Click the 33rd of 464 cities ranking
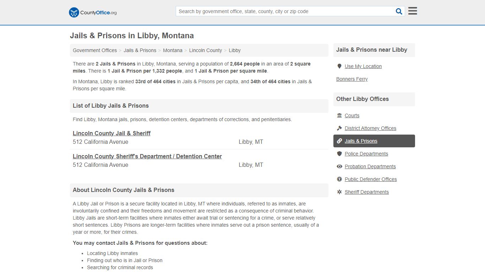 [x=156, y=81]
